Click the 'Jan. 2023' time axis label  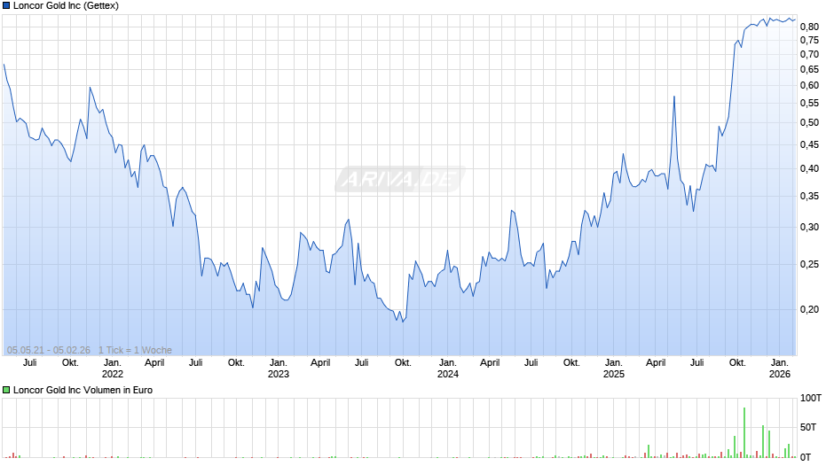coord(279,369)
